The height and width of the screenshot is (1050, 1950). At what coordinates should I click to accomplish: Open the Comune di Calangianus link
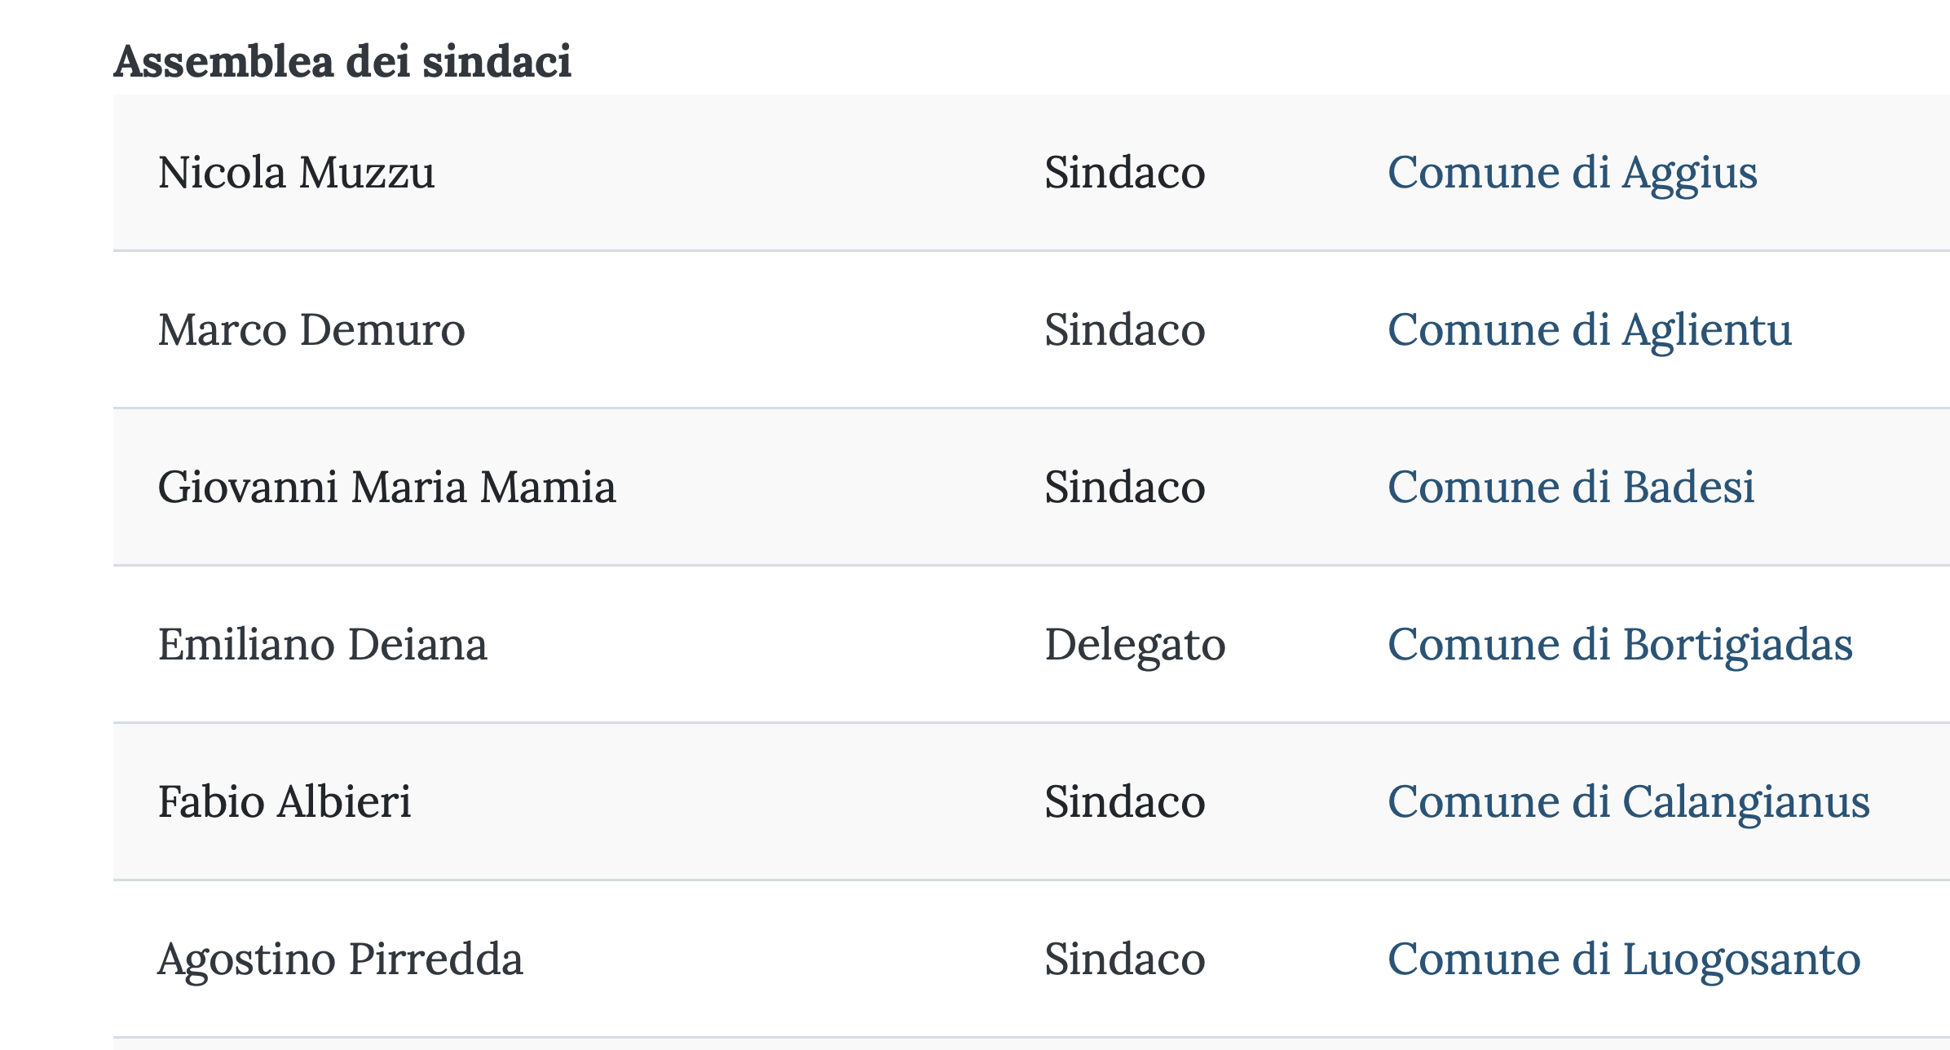pos(1628,803)
